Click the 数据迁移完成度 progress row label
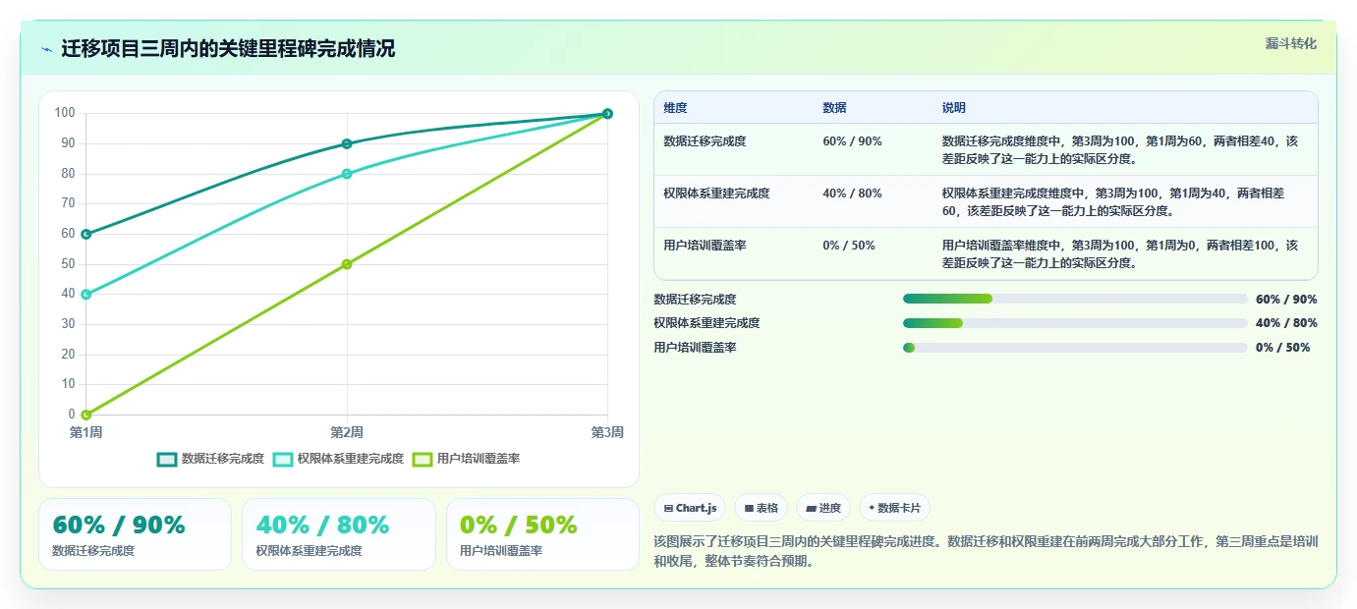The image size is (1357, 609). click(695, 299)
